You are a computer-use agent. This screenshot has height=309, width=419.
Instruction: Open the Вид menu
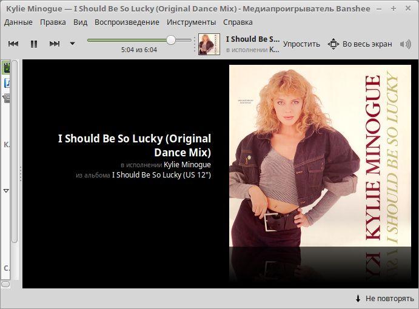[x=80, y=22]
